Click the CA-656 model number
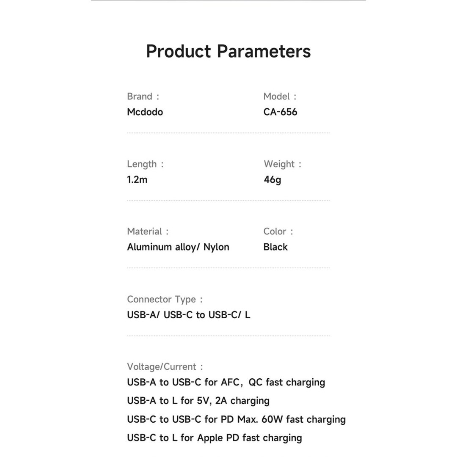 (x=280, y=112)
